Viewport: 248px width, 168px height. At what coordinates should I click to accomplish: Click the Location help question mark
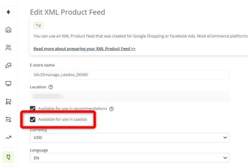[51, 87]
